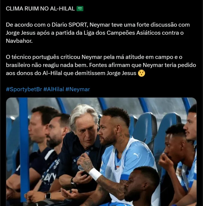Follow the #Neymar hashtag
This screenshot has width=203, height=206.
coord(78,89)
